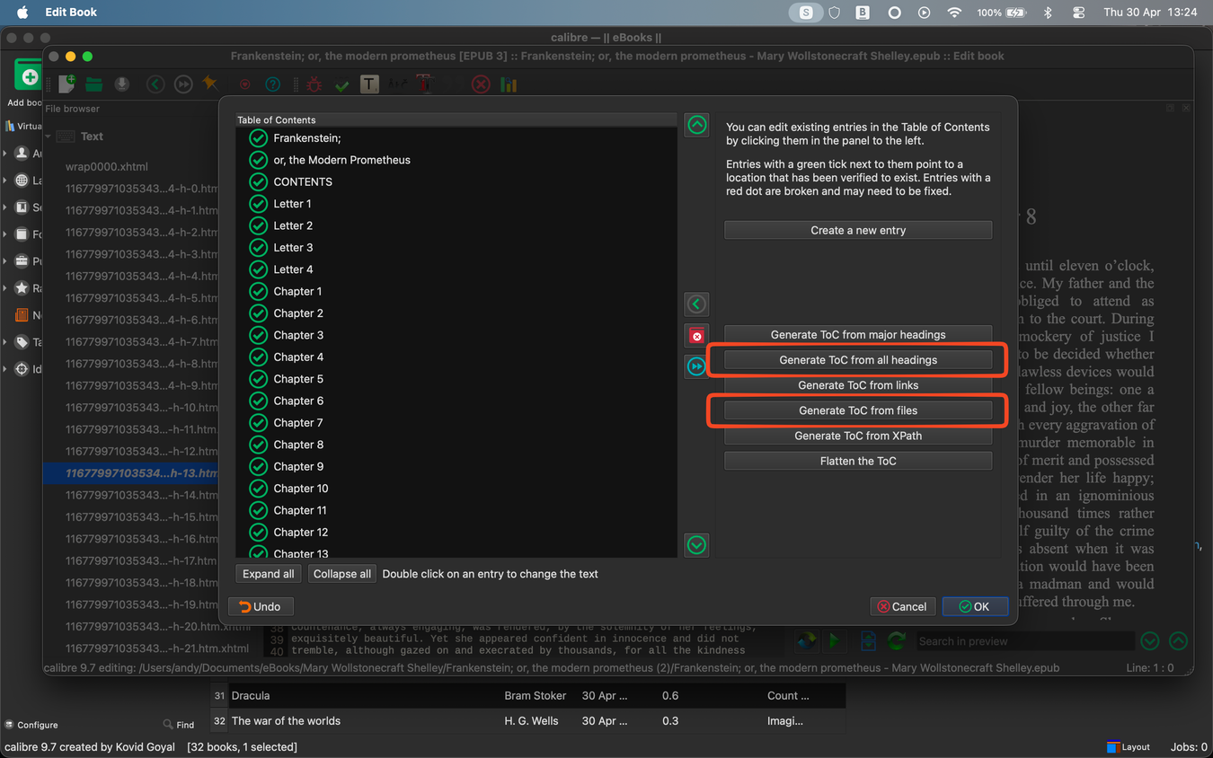Click 'The war of the worlds' book row

click(527, 721)
